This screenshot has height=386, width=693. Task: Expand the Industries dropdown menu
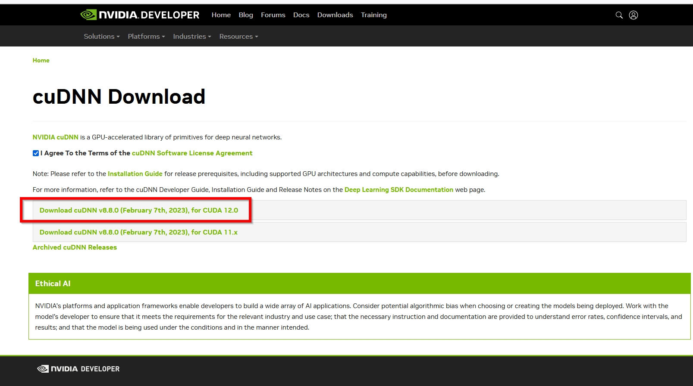(x=192, y=37)
